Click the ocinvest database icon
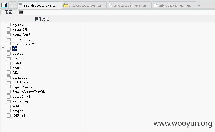Image resolution: width=215 pixels, height=132 pixels. coord(9,77)
